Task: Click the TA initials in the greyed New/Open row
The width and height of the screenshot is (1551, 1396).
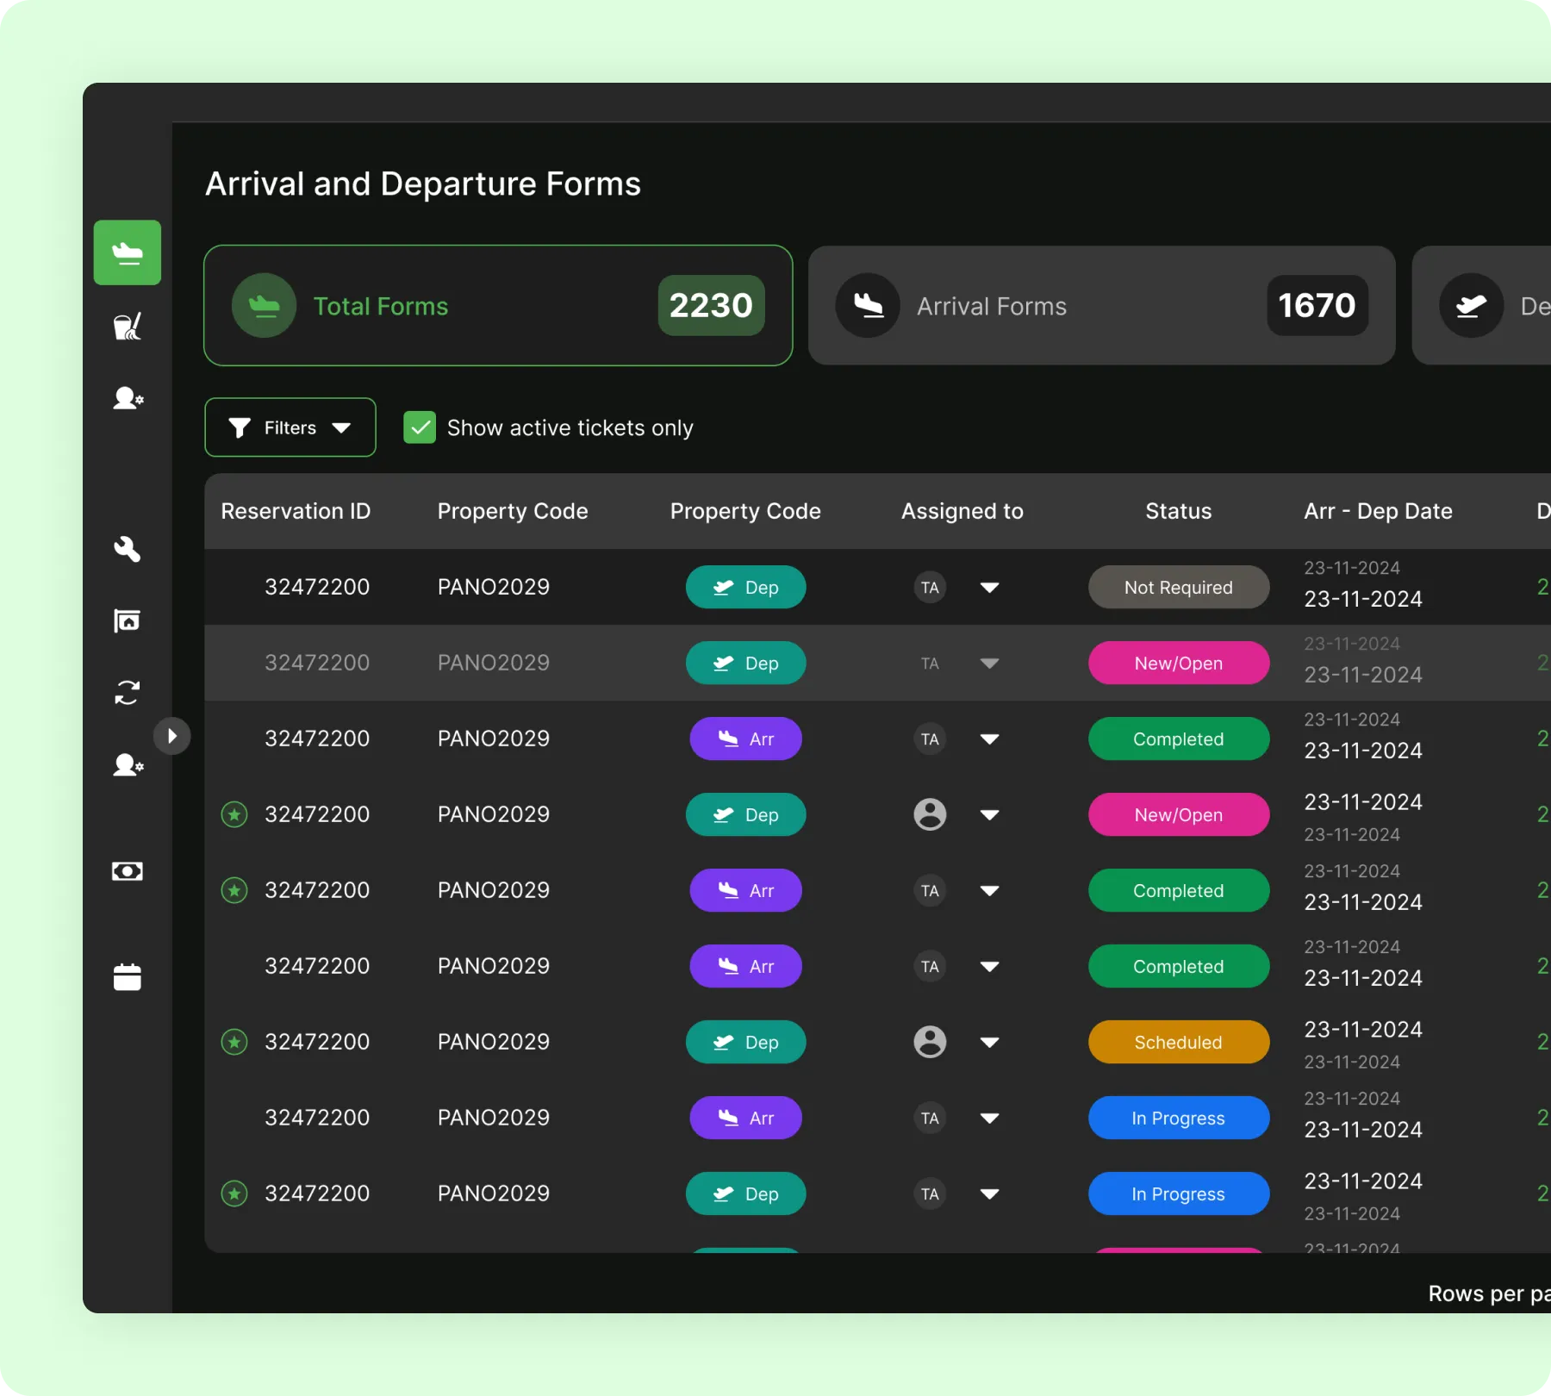Action: [930, 664]
